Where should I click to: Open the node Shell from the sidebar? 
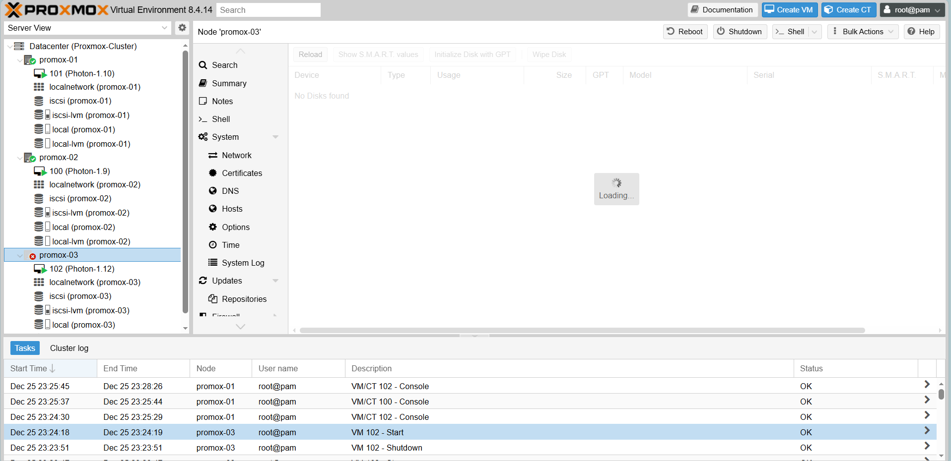click(204, 119)
